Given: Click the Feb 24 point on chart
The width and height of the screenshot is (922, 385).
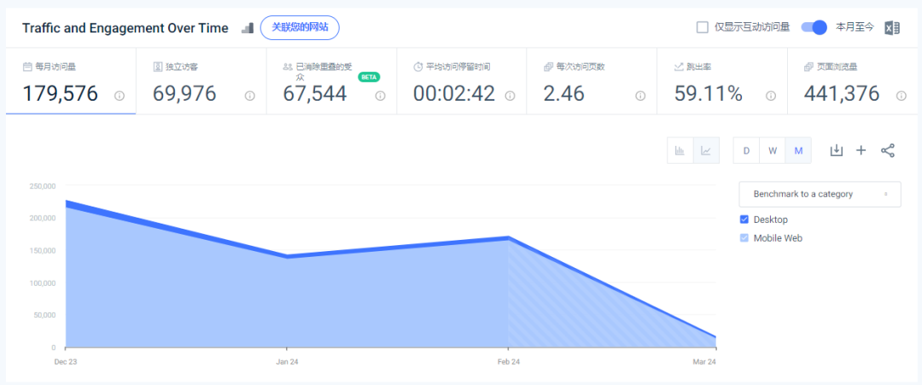Looking at the screenshot, I should pos(508,237).
